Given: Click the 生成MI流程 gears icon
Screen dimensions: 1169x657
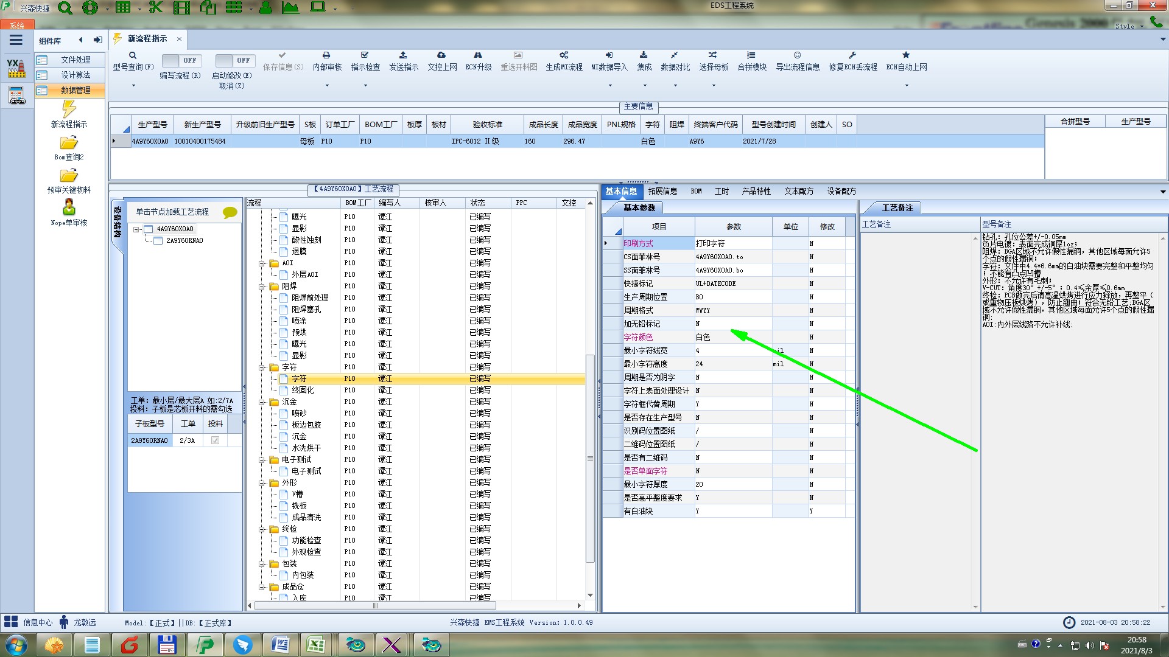Looking at the screenshot, I should 564,55.
